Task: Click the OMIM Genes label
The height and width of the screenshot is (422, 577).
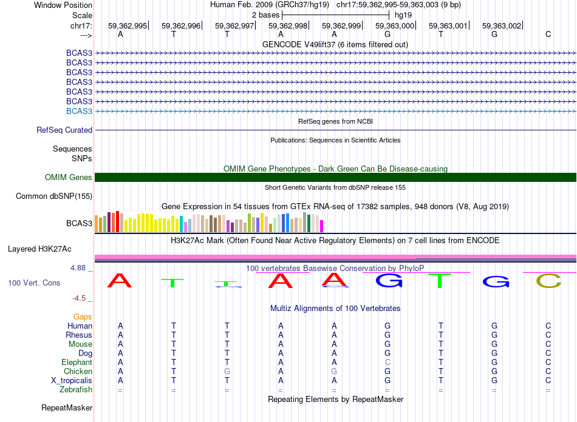Action: tap(68, 178)
